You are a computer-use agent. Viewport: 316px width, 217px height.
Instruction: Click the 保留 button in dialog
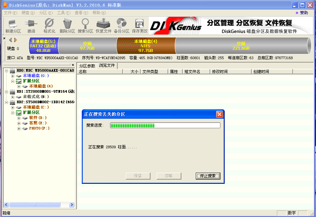point(138,176)
